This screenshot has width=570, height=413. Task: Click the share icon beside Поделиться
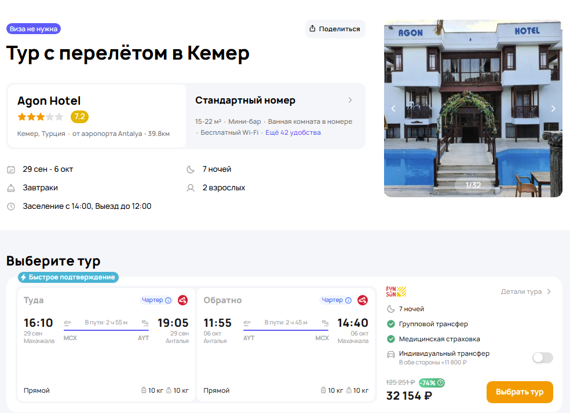312,28
